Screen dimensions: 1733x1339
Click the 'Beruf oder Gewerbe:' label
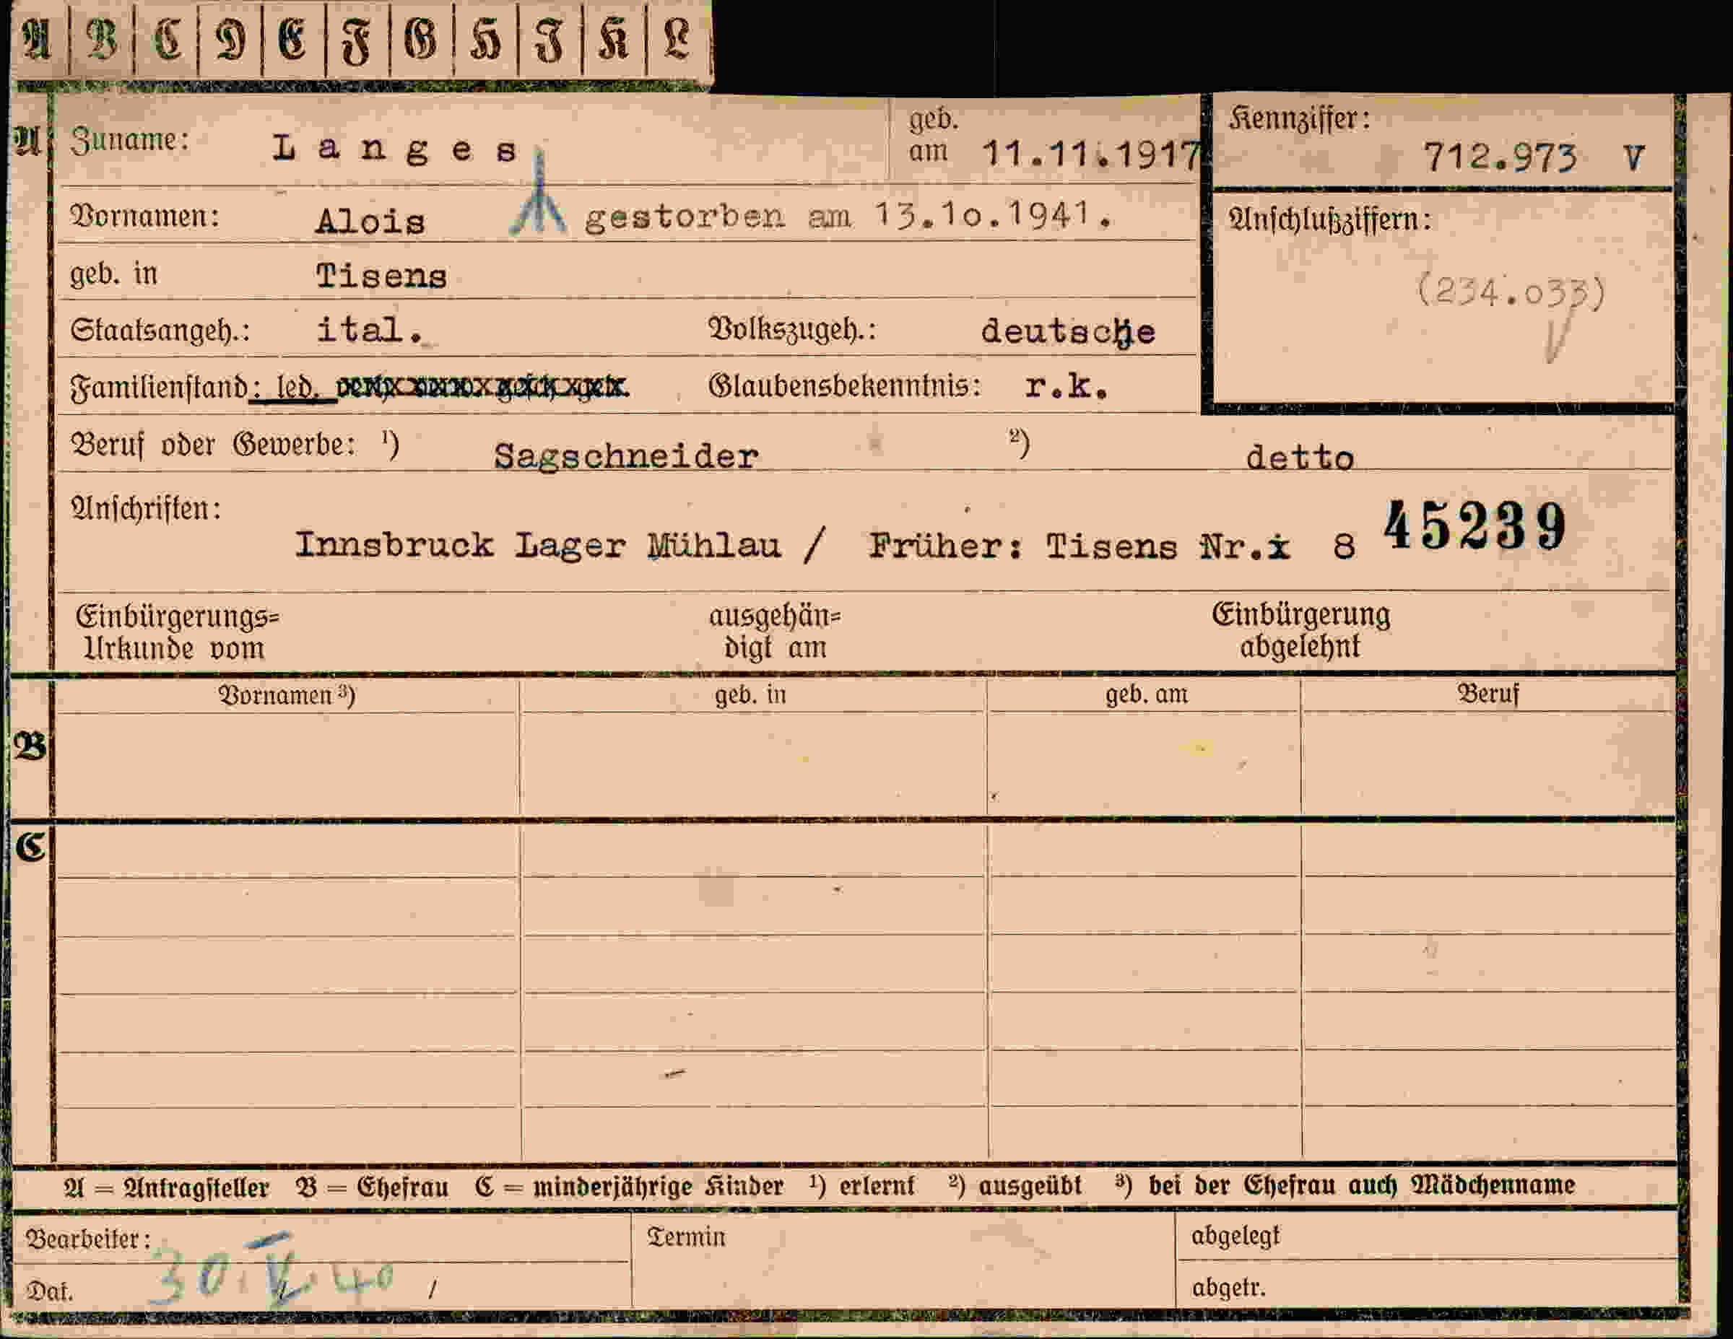(x=214, y=444)
